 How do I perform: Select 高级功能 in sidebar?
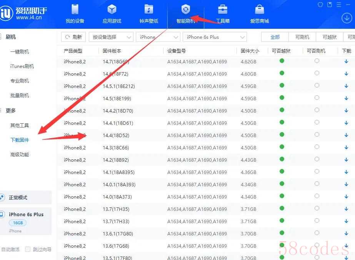click(20, 155)
